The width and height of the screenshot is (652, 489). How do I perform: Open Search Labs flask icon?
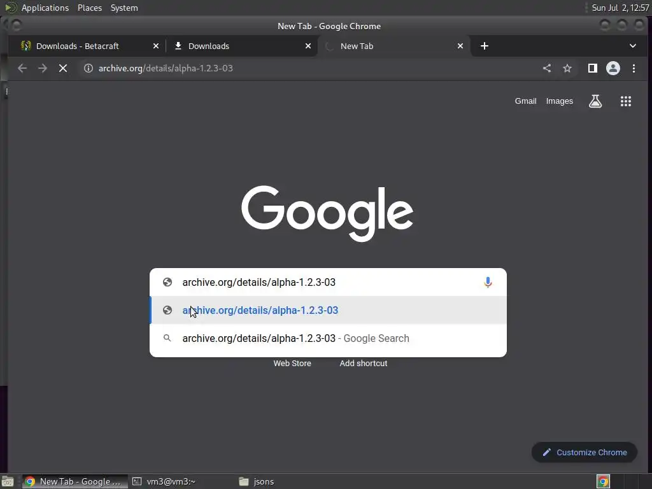pyautogui.click(x=595, y=101)
